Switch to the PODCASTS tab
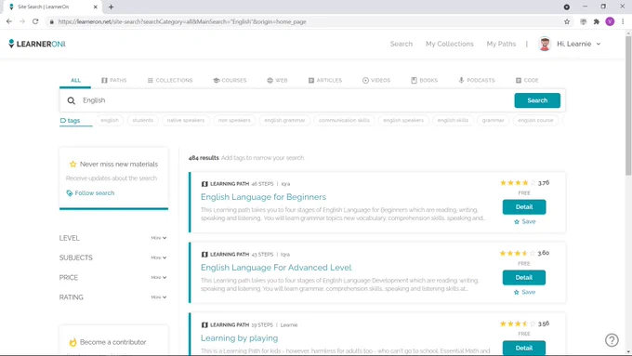This screenshot has width=632, height=356. (x=477, y=80)
